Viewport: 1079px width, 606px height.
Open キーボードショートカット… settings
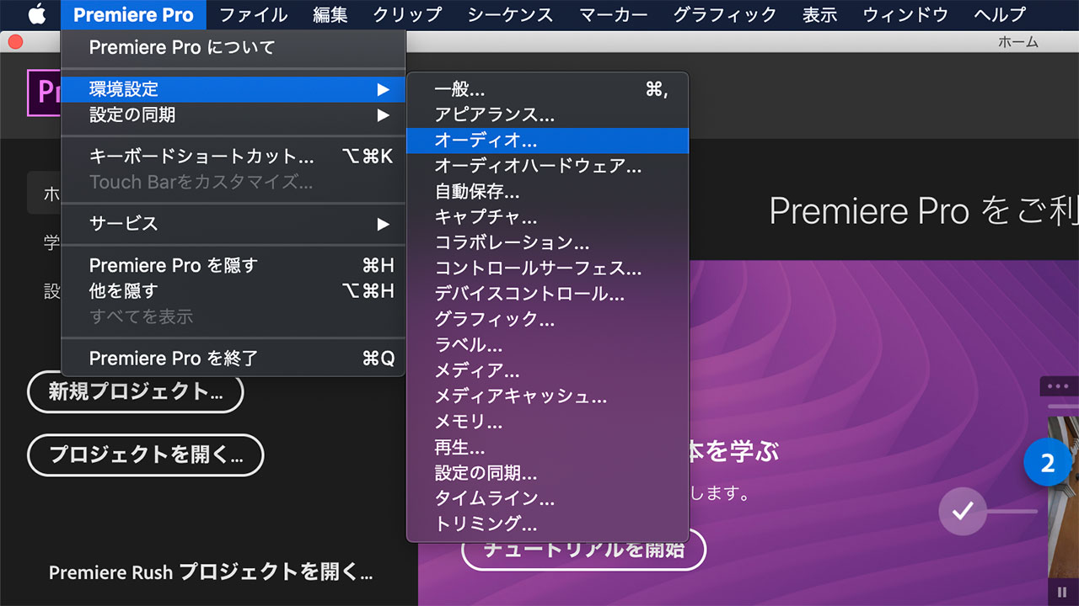233,157
